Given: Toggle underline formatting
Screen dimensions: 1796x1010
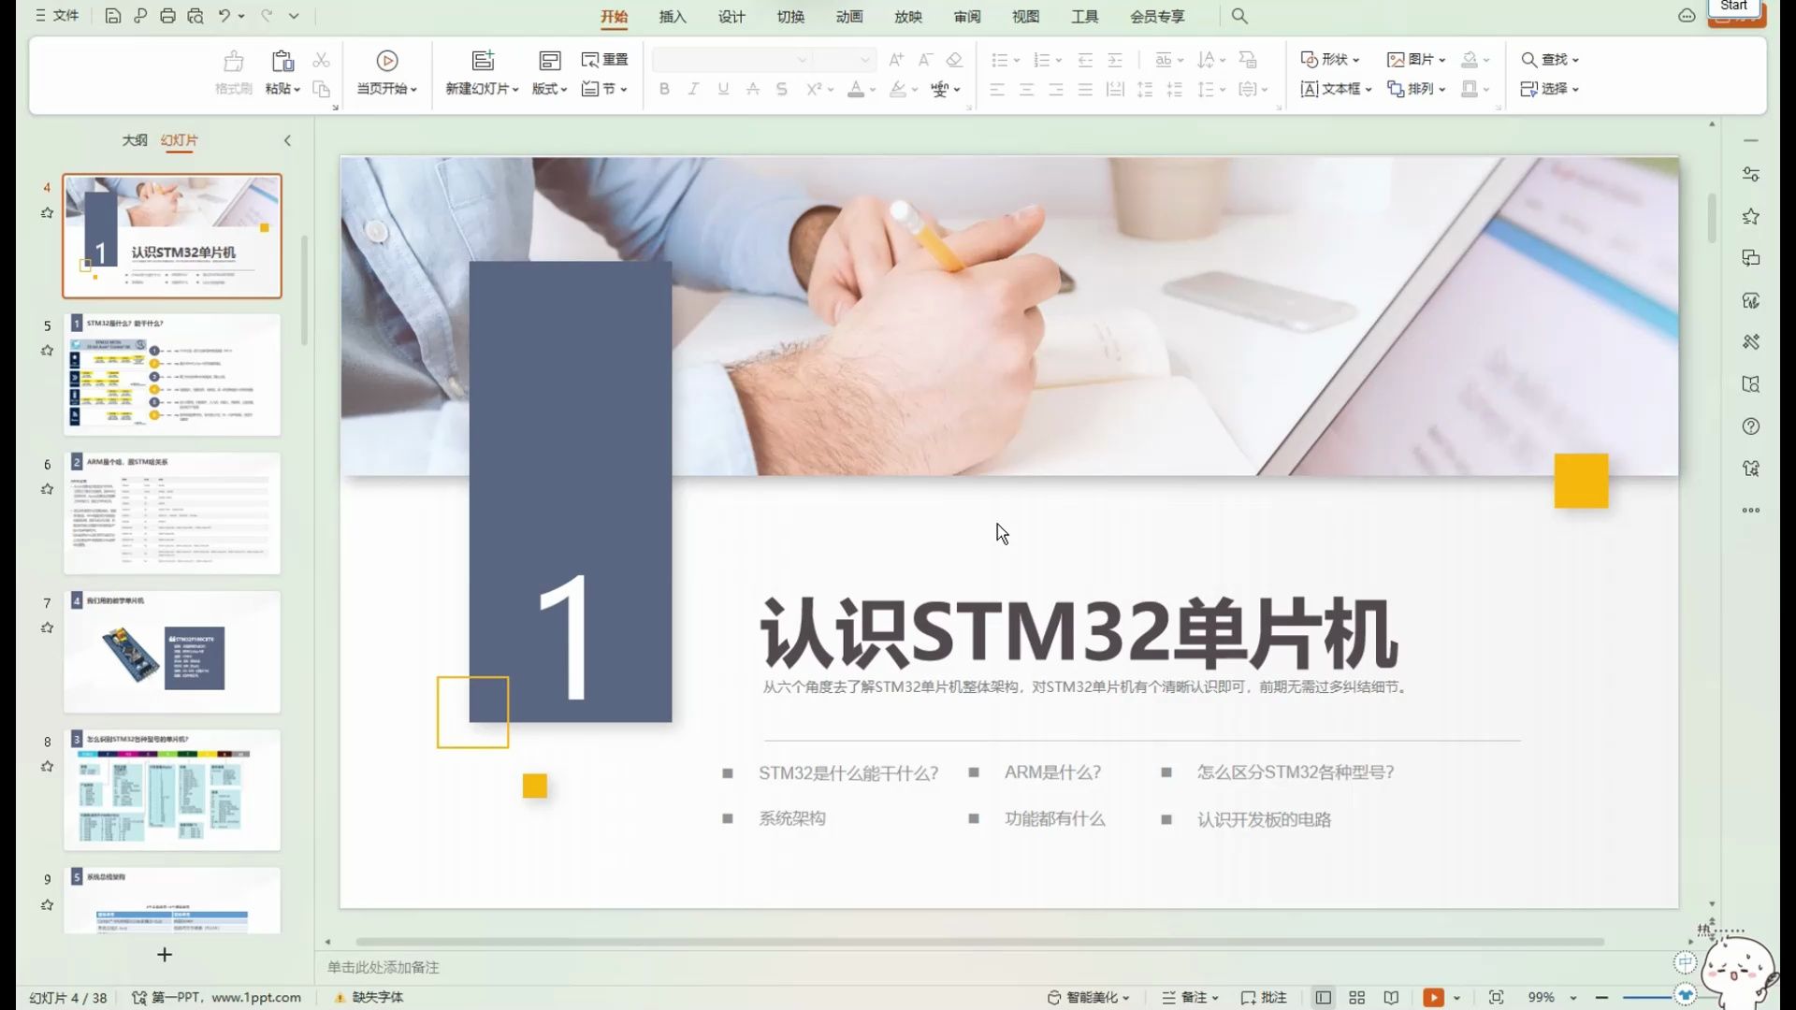Looking at the screenshot, I should 721,89.
